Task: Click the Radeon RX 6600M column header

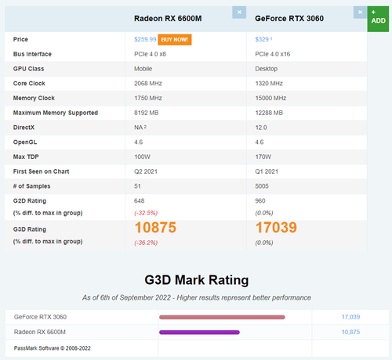Action: coord(168,19)
